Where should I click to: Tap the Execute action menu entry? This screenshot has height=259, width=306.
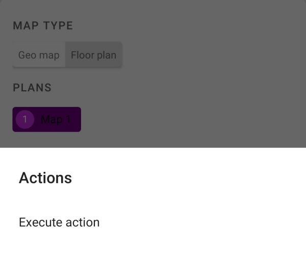point(59,222)
